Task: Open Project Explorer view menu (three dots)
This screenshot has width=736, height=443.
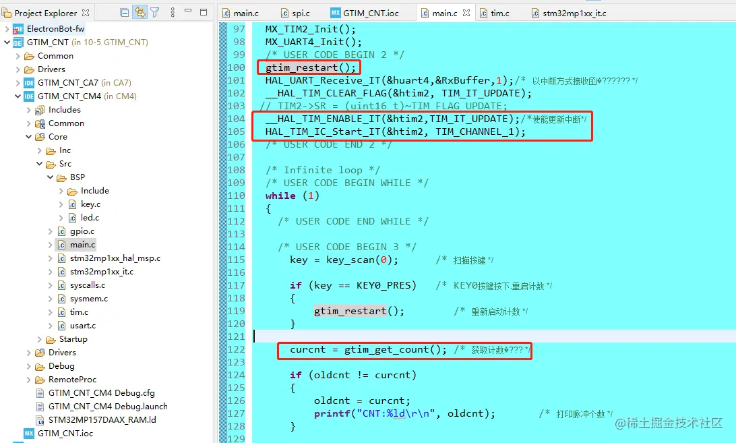Action: pyautogui.click(x=173, y=13)
